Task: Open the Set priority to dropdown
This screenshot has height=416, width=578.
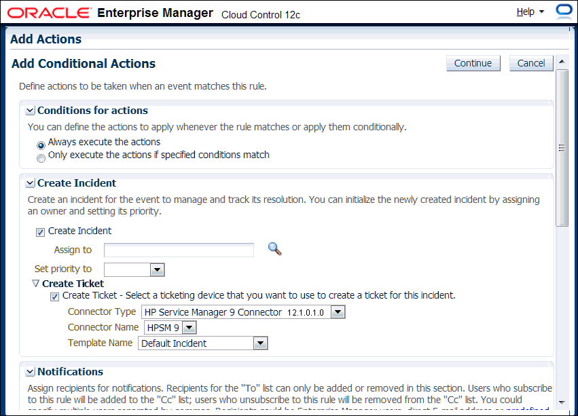Action: tap(158, 269)
